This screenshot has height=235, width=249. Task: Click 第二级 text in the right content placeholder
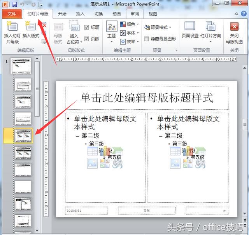point(174,136)
